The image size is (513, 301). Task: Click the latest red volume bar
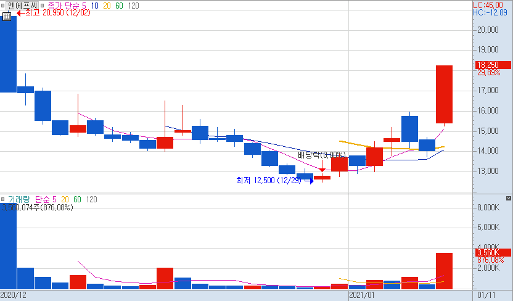coord(445,271)
